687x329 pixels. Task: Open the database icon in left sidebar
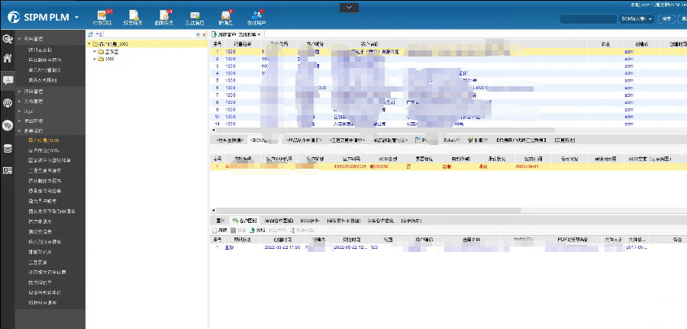coord(8,148)
